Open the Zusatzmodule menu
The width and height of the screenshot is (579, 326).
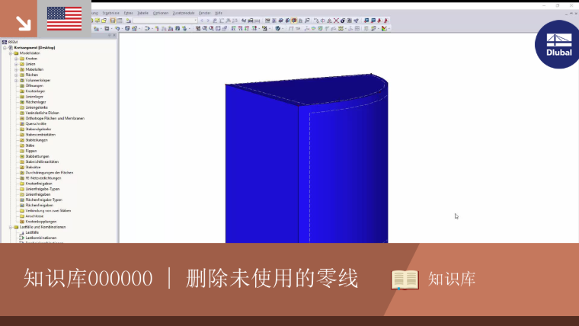point(184,13)
